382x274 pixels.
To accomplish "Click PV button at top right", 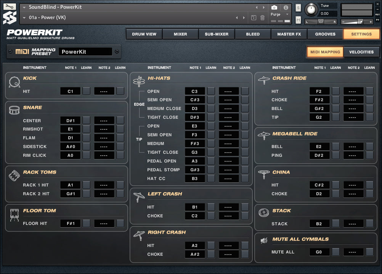I will [377, 20].
